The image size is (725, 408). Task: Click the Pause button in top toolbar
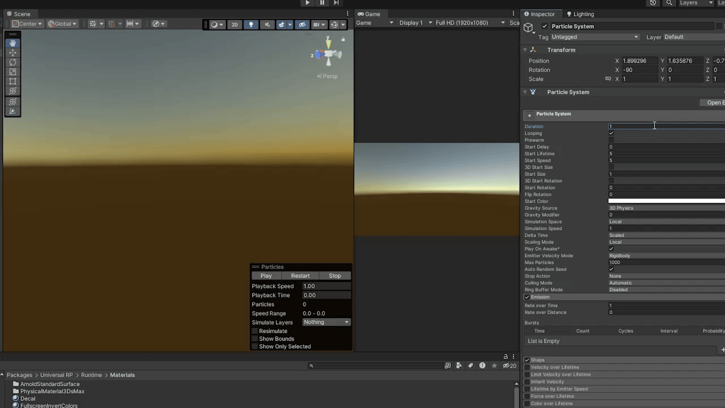point(322,3)
